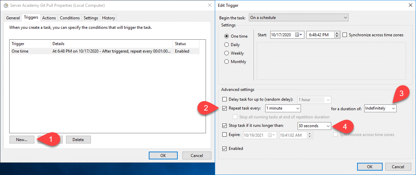Open the Conditions tab
The image size is (416, 175).
tap(70, 18)
